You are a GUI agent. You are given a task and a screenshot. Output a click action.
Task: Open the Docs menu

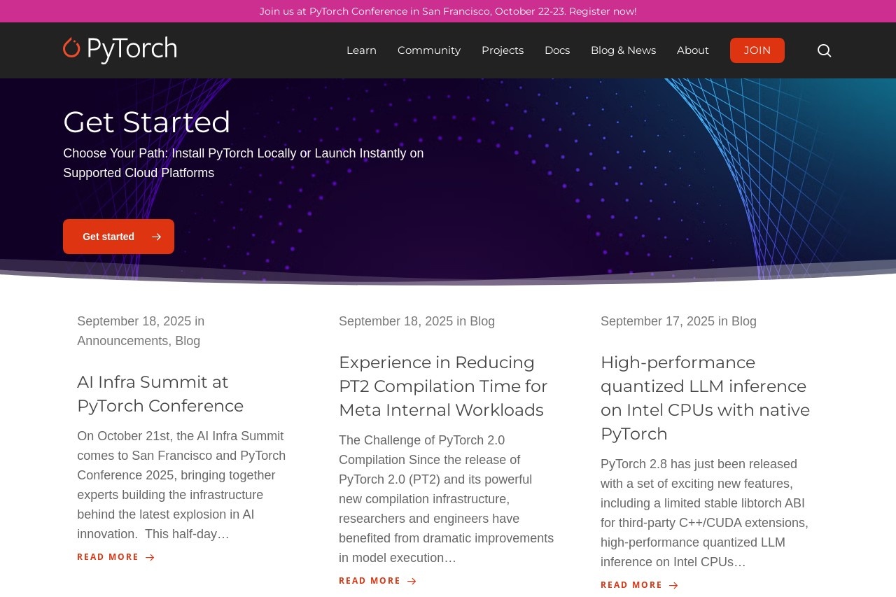557,50
